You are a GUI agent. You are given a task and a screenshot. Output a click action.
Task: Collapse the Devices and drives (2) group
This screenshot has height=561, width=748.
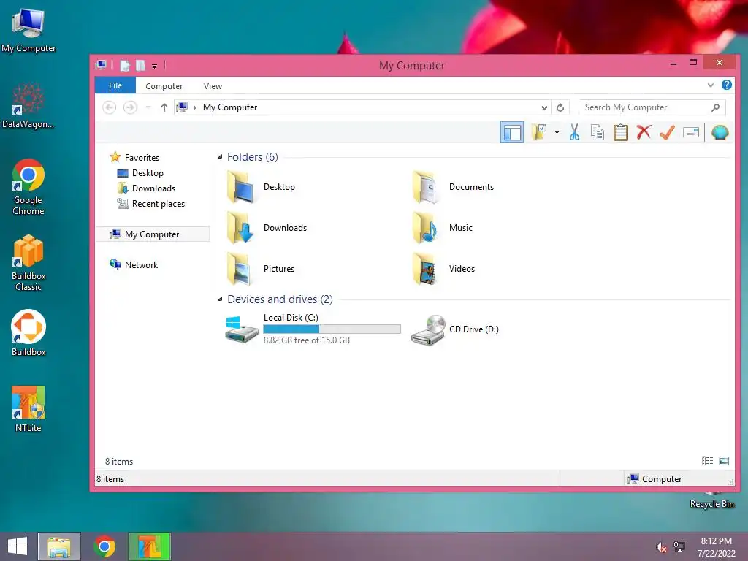coord(220,299)
